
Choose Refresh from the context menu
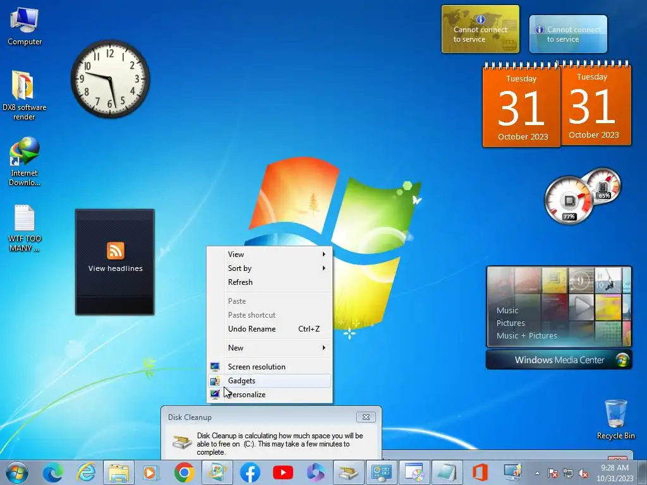tap(269, 282)
